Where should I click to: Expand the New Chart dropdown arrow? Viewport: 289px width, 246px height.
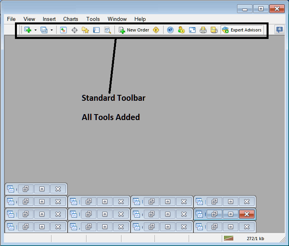[x=35, y=30]
